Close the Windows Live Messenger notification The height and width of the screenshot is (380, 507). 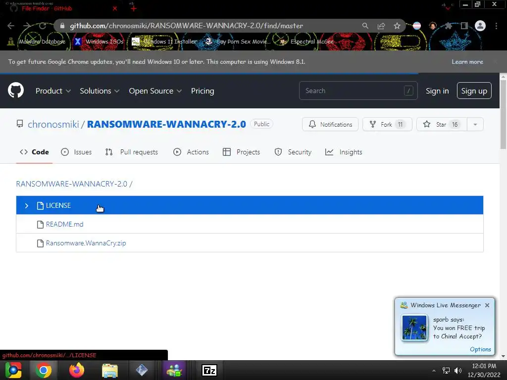pos(487,305)
